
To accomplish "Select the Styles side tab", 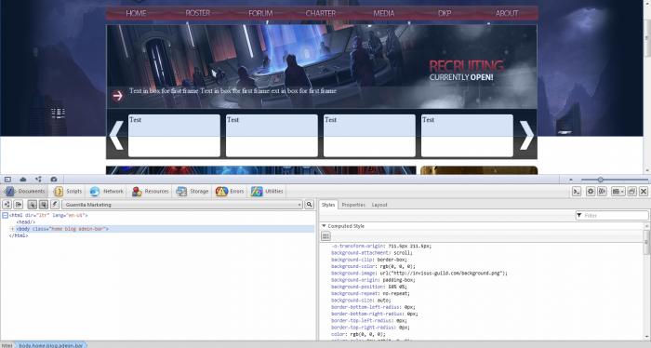I will [x=328, y=205].
